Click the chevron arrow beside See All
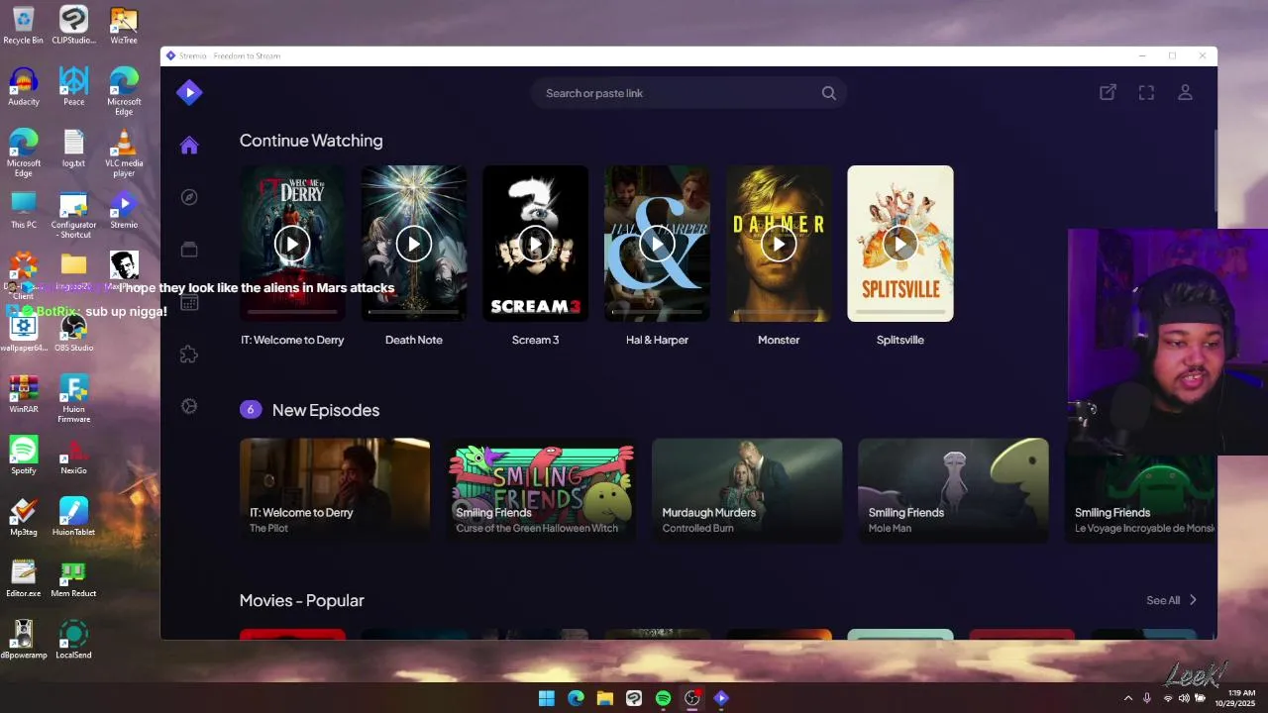1268x713 pixels. coord(1193,600)
